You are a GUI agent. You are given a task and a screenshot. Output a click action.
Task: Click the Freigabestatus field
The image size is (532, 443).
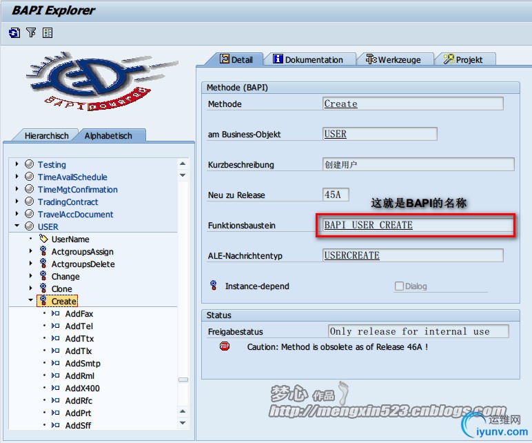[418, 331]
